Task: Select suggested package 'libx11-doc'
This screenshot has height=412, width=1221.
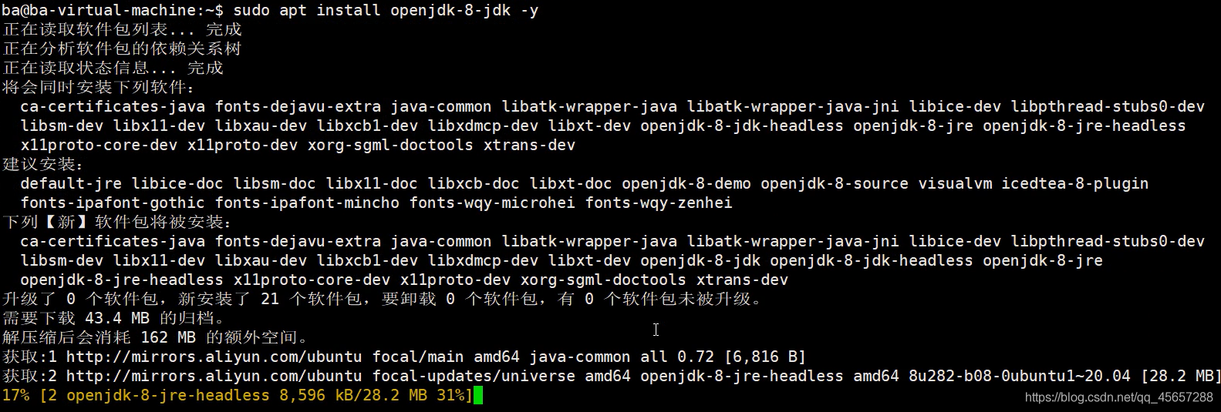Action: tap(372, 183)
